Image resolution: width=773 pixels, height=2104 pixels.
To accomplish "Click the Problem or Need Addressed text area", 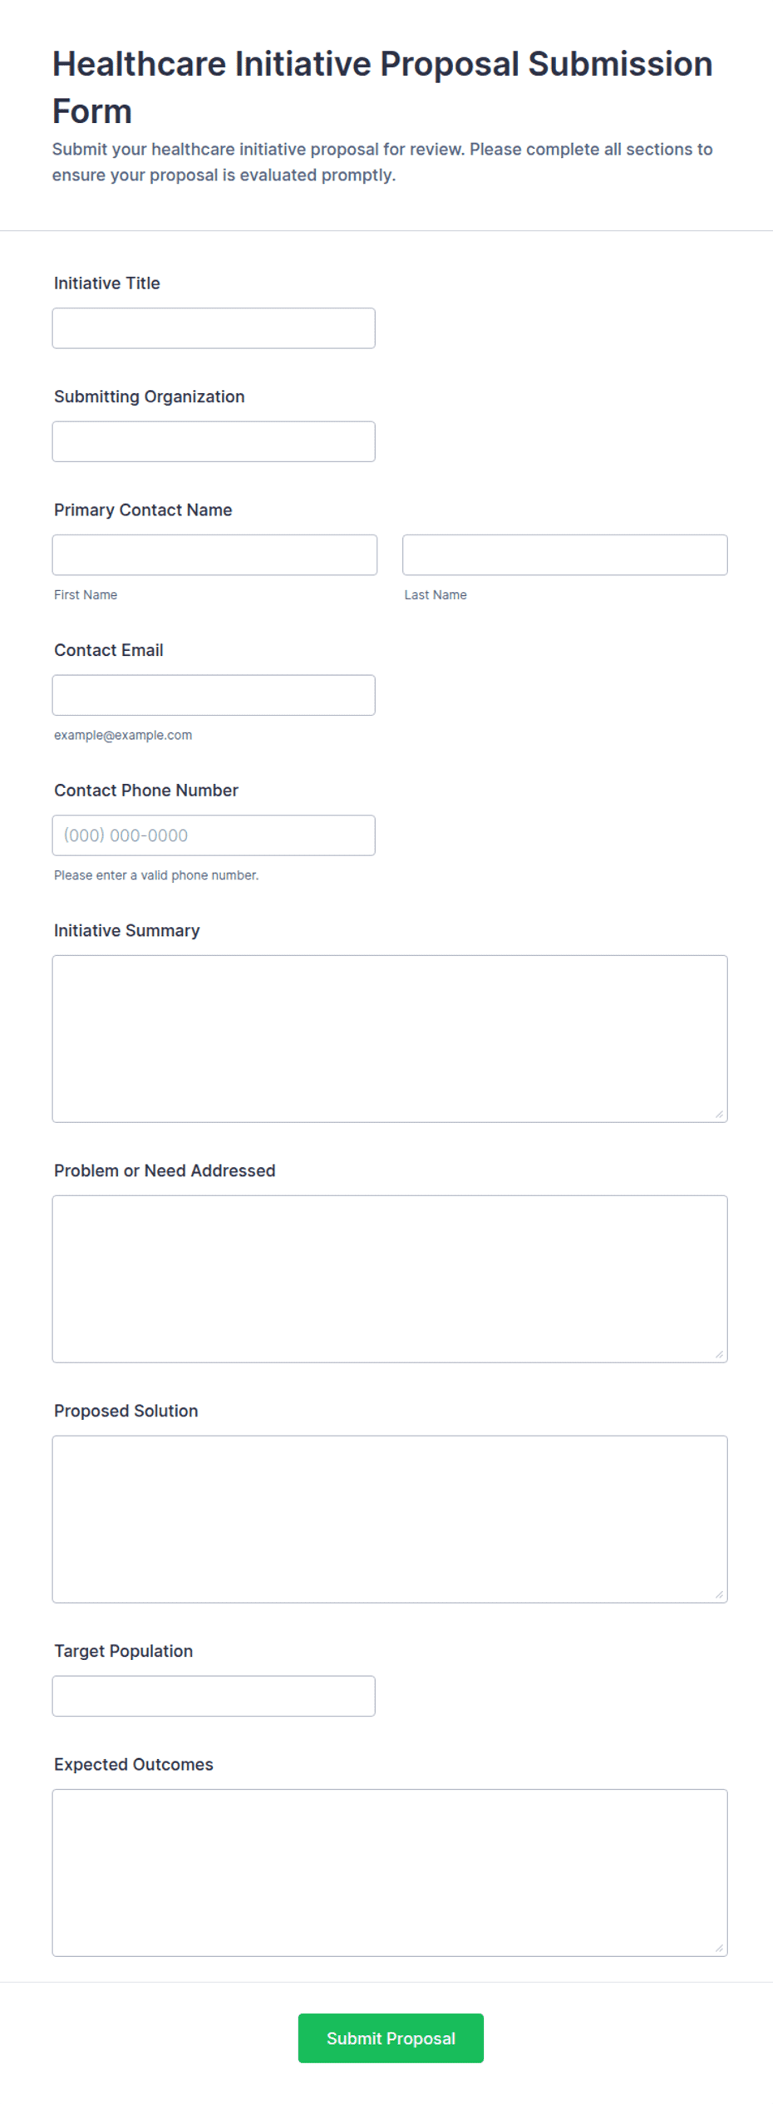I will coord(390,1279).
